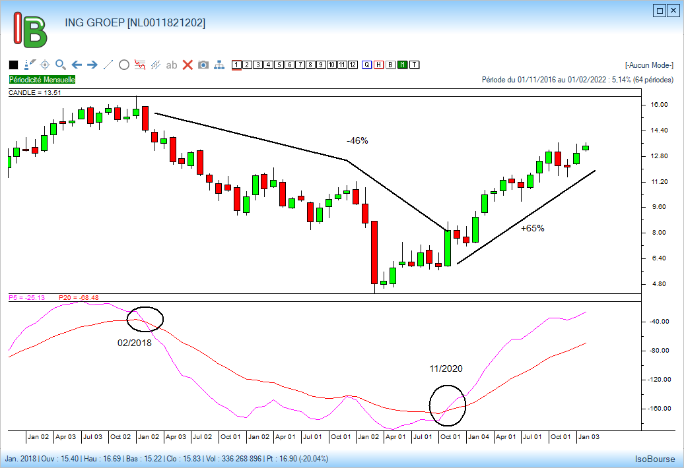Click the +65% annotation

533,228
